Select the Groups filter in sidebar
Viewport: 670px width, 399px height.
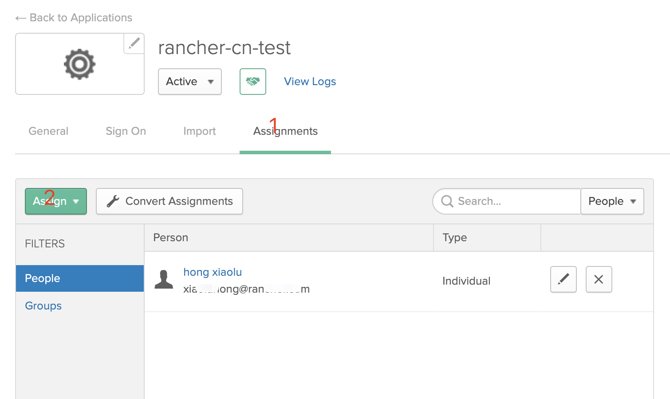point(43,306)
